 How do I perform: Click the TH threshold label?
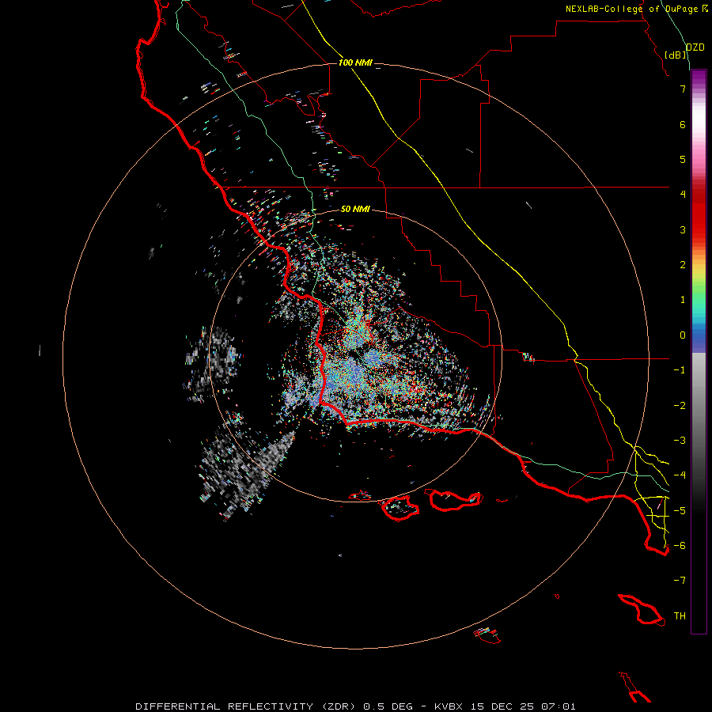680,616
